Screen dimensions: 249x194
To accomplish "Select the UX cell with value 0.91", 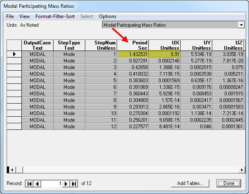I will click(x=164, y=54).
